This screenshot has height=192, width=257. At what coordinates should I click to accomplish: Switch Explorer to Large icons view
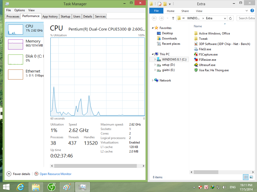point(251,177)
